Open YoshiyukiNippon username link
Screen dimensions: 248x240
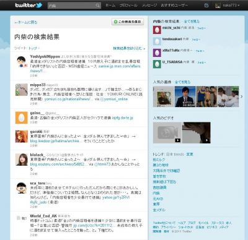(45, 56)
